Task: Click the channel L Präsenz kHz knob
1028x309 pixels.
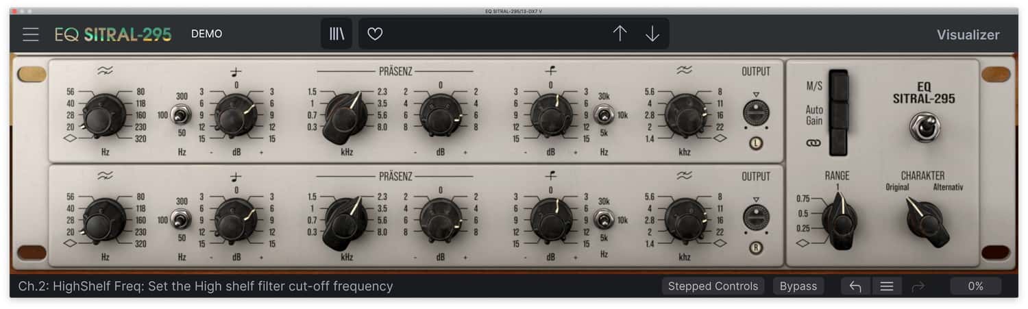Action: [345, 115]
